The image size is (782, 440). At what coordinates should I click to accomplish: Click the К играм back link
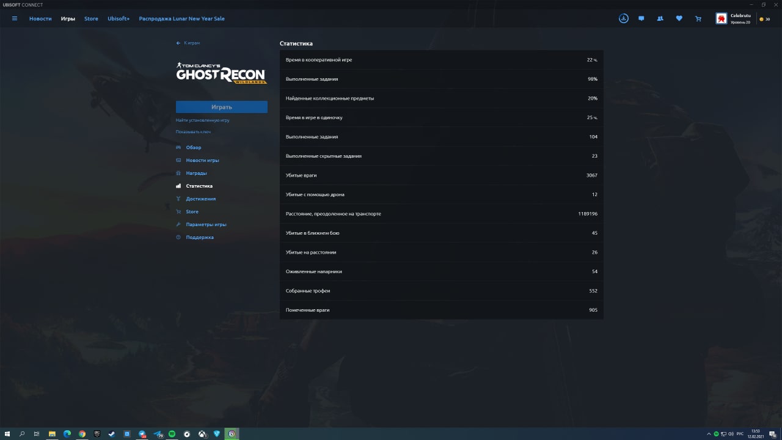(x=192, y=43)
